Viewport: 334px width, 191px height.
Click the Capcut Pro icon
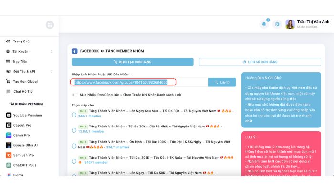[9, 125]
